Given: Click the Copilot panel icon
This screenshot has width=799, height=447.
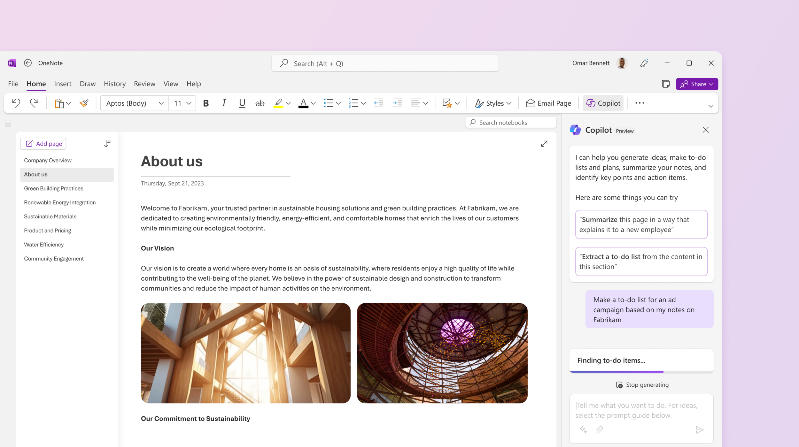Looking at the screenshot, I should point(576,130).
